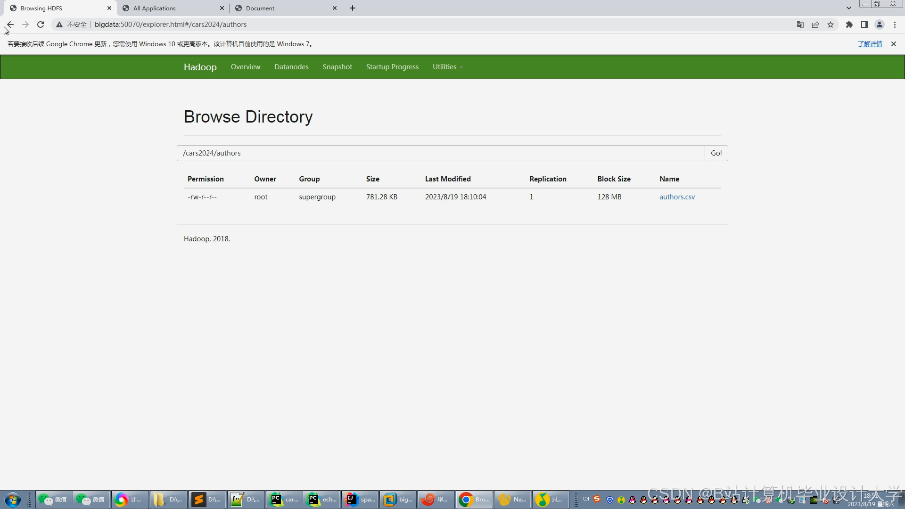Toggle the bookmark star for this page

[831, 25]
